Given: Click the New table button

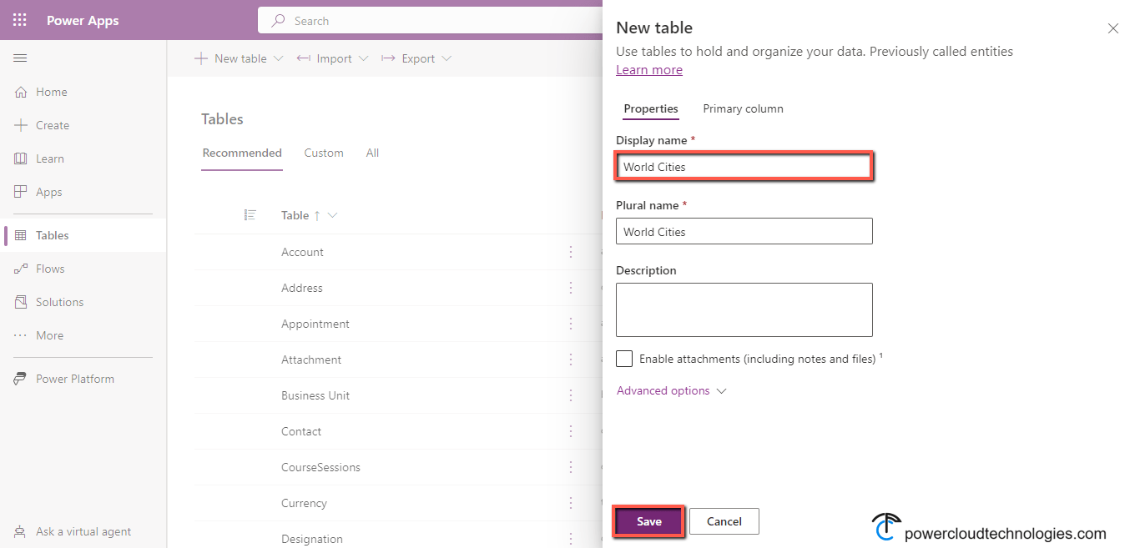Looking at the screenshot, I should click(230, 58).
